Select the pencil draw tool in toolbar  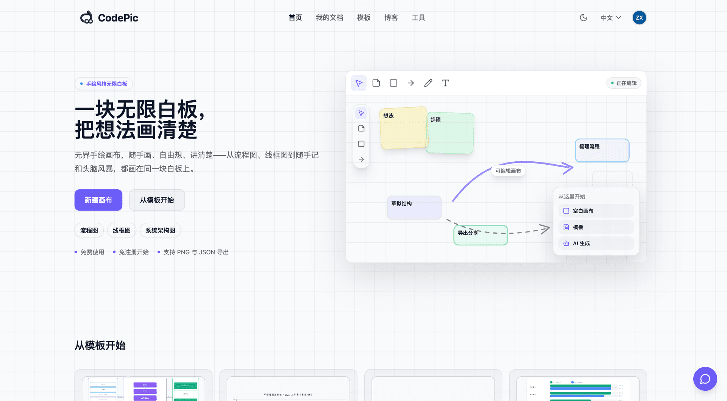coord(428,83)
